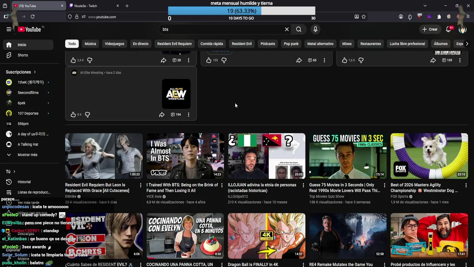This screenshot has width=474, height=267.
Task: Open more options for ILLOJUAN video
Action: click(303, 185)
